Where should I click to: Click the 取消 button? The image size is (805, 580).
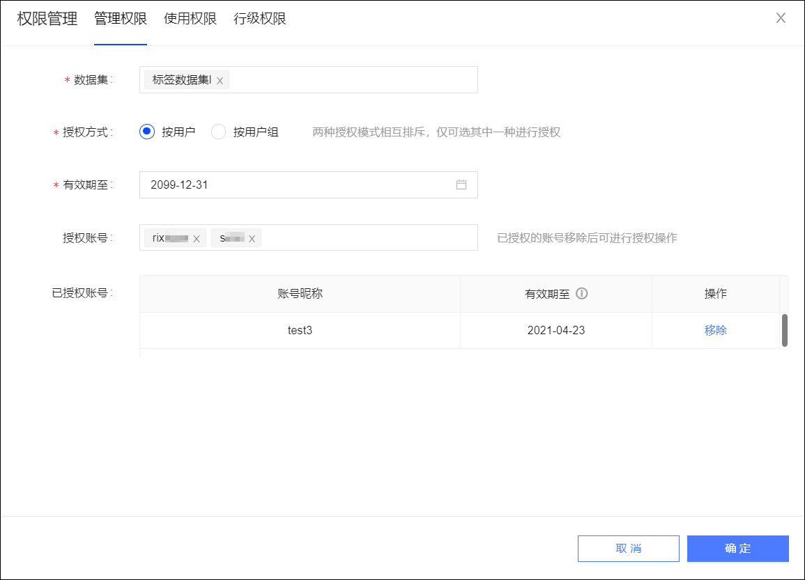point(629,548)
